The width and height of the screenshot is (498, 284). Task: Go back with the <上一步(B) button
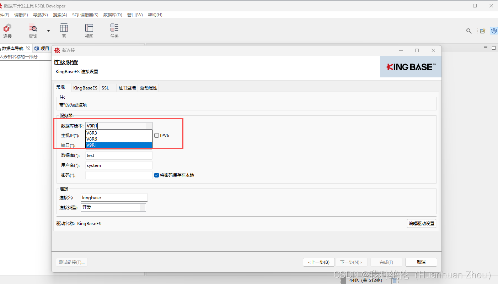coord(318,262)
